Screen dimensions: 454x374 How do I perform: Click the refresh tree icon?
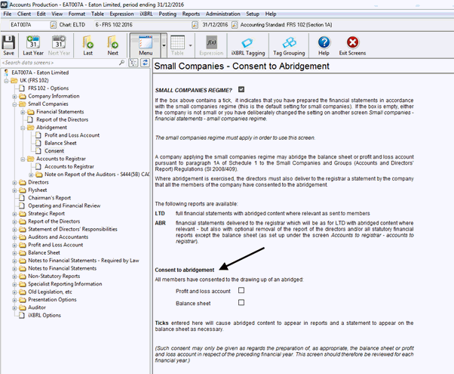[145, 63]
